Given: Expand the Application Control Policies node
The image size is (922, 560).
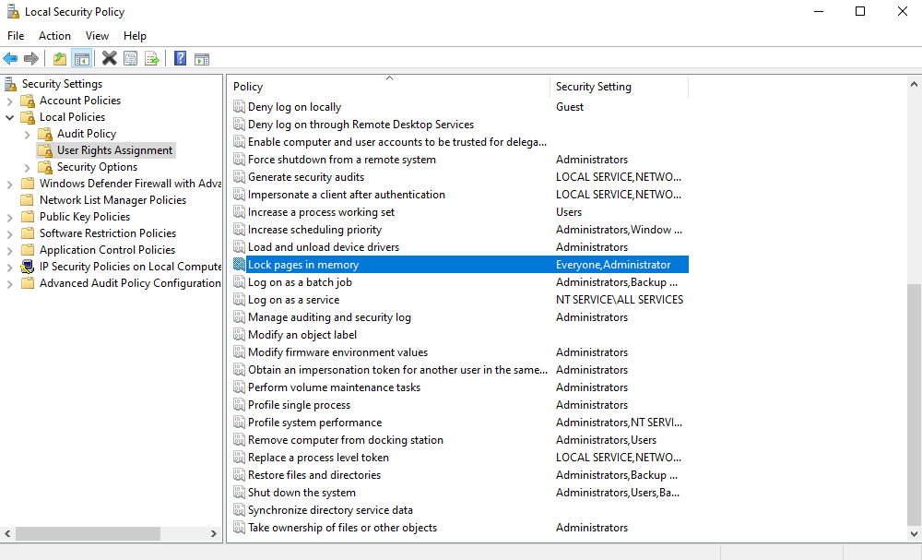Looking at the screenshot, I should (9, 251).
